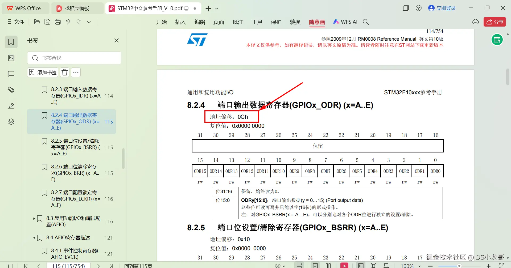The width and height of the screenshot is (511, 268).
Task: Open the comments panel in sidebar
Action: [x=11, y=74]
